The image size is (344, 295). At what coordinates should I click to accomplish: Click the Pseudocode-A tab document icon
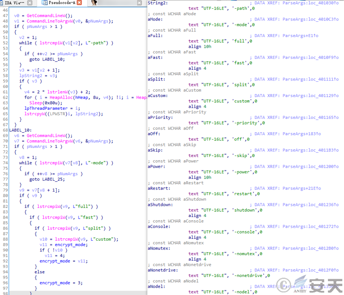44,2
